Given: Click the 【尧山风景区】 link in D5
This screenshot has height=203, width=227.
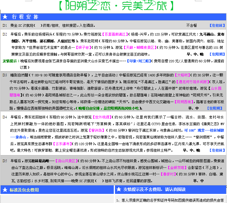Looking at the screenshot, I should [x=66, y=161].
